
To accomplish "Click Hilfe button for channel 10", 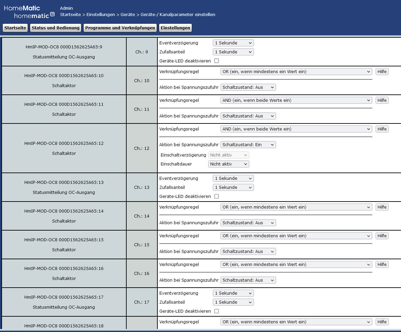I will 382,71.
